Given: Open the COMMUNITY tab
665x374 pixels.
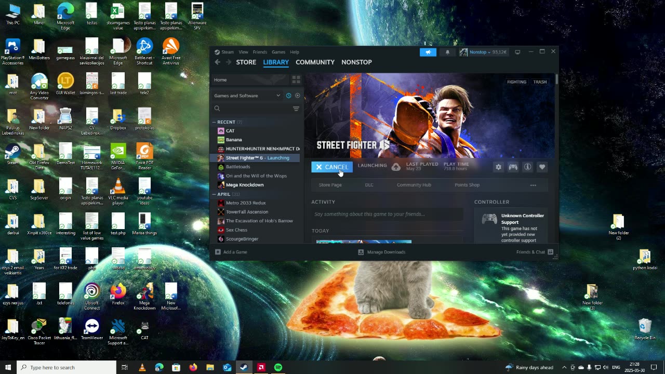Looking at the screenshot, I should point(315,62).
